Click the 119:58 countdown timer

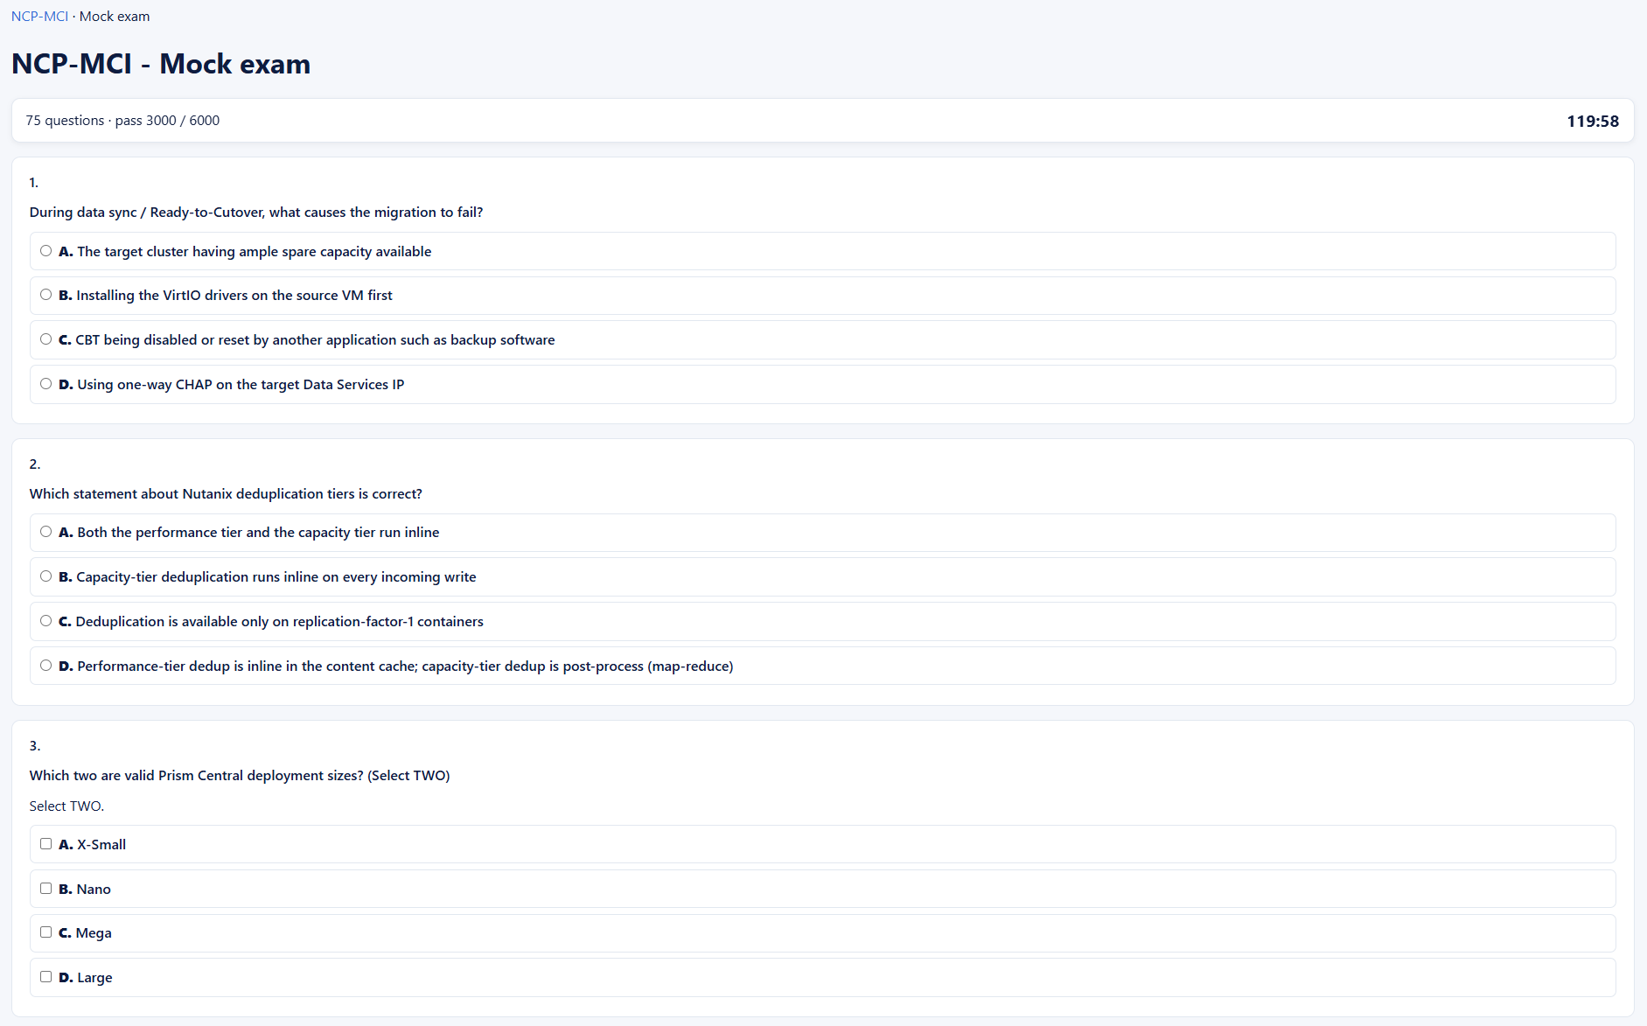[x=1592, y=121]
